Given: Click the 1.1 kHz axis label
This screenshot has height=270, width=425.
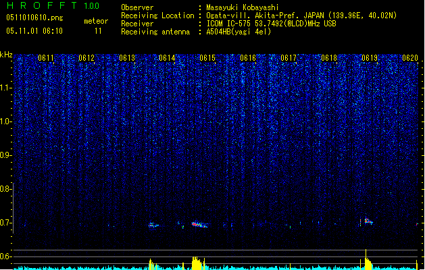Looking at the screenshot, I should click(5, 88).
